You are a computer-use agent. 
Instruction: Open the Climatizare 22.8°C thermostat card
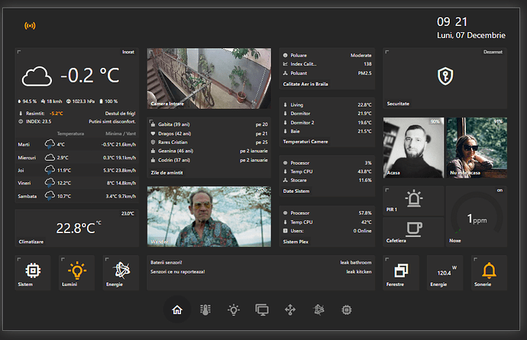pos(76,228)
